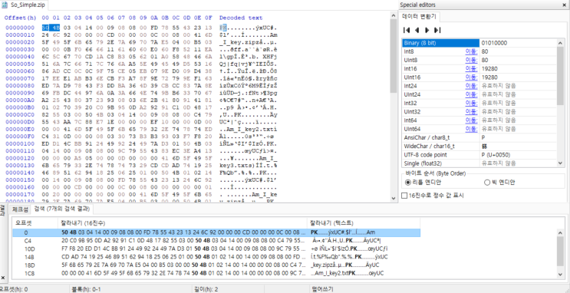Click the Int16 value 19280
570x293 pixels.
489,68
